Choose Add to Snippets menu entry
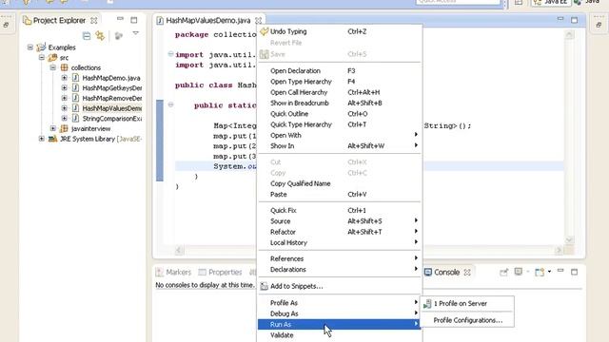 [x=340, y=286]
